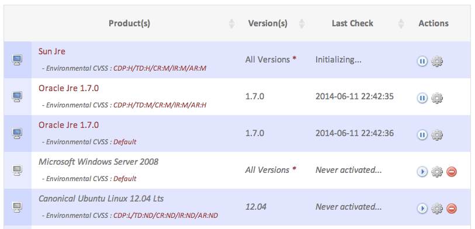
Task: Pause the 22:42:36 Oracle Jre check
Action: coord(422,135)
